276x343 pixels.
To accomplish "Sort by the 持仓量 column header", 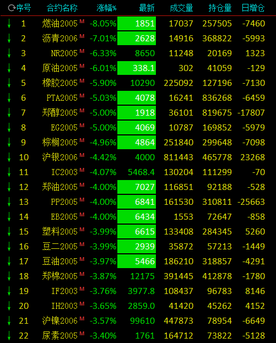I will (220, 8).
